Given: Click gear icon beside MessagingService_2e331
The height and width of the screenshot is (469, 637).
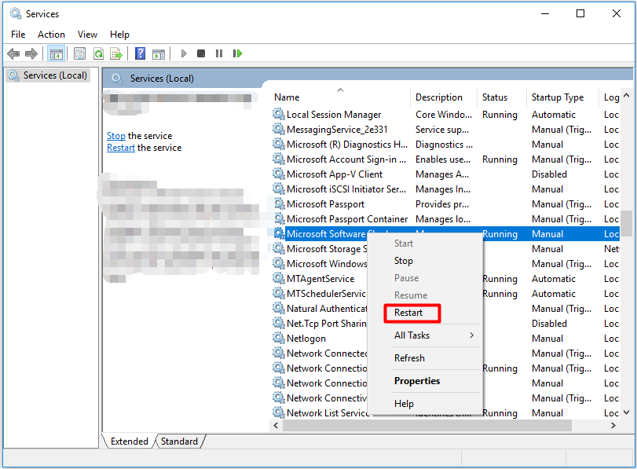Looking at the screenshot, I should (278, 130).
